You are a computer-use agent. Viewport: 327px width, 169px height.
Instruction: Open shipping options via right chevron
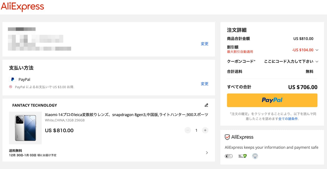(x=207, y=153)
